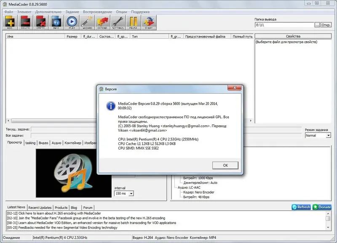The image size is (337, 243).
Task: Open the H.265 encoding news item
Action: coord(54,213)
